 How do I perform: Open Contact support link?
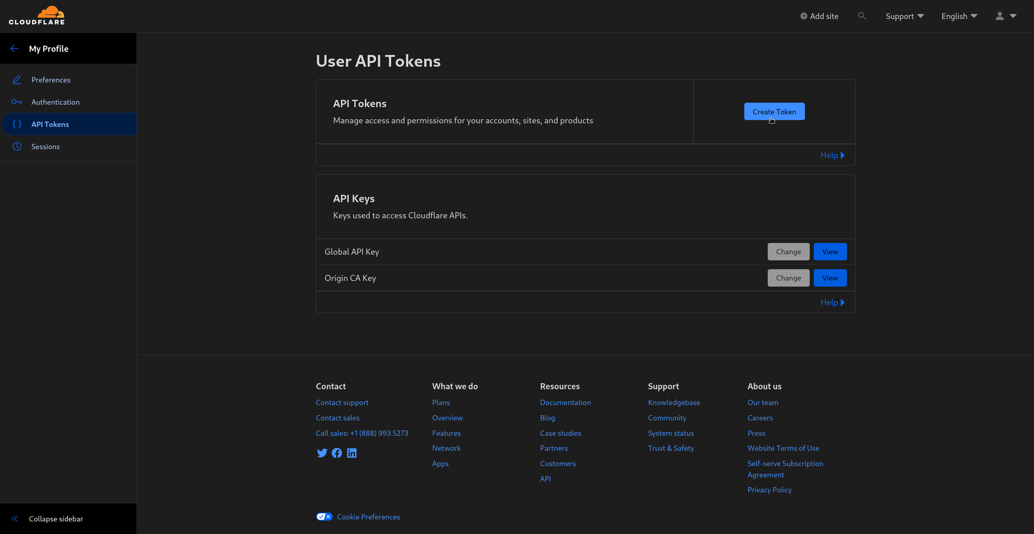point(342,402)
